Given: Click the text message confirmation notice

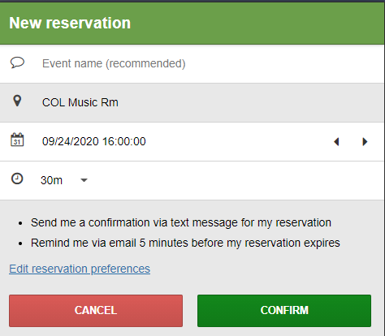Looking at the screenshot, I should click(181, 222).
